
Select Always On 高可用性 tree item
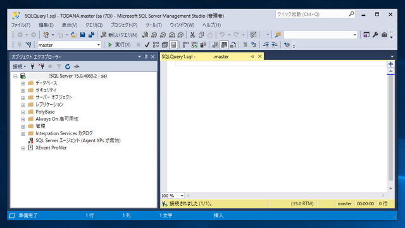point(57,119)
